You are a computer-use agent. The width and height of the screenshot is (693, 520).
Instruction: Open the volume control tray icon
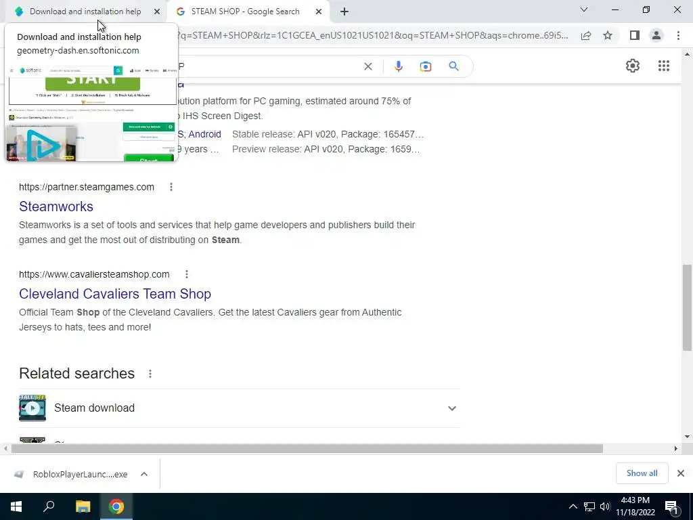(605, 506)
